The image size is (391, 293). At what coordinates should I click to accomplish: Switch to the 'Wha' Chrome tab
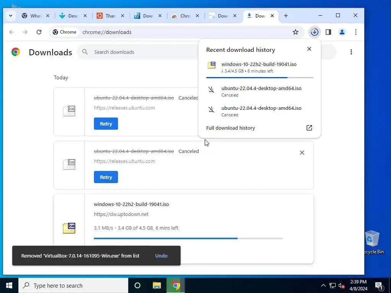point(35,16)
